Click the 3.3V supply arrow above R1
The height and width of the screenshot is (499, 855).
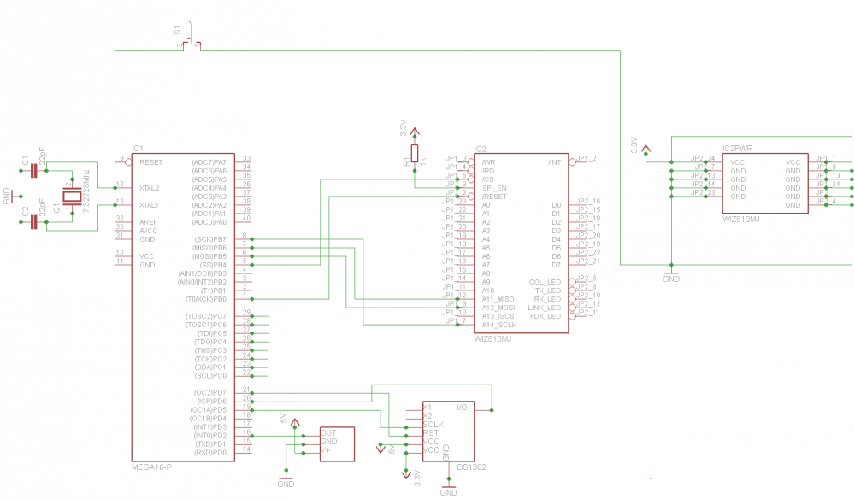click(415, 132)
